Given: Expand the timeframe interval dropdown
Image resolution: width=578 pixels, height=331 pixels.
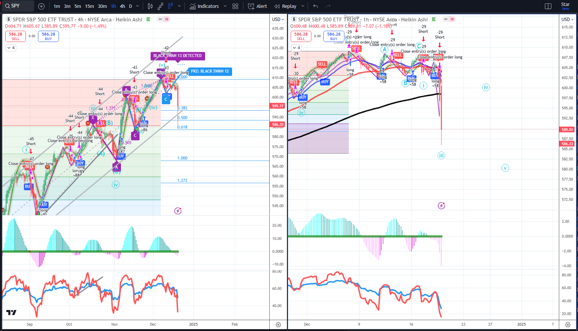Looking at the screenshot, I should tap(138, 6).
